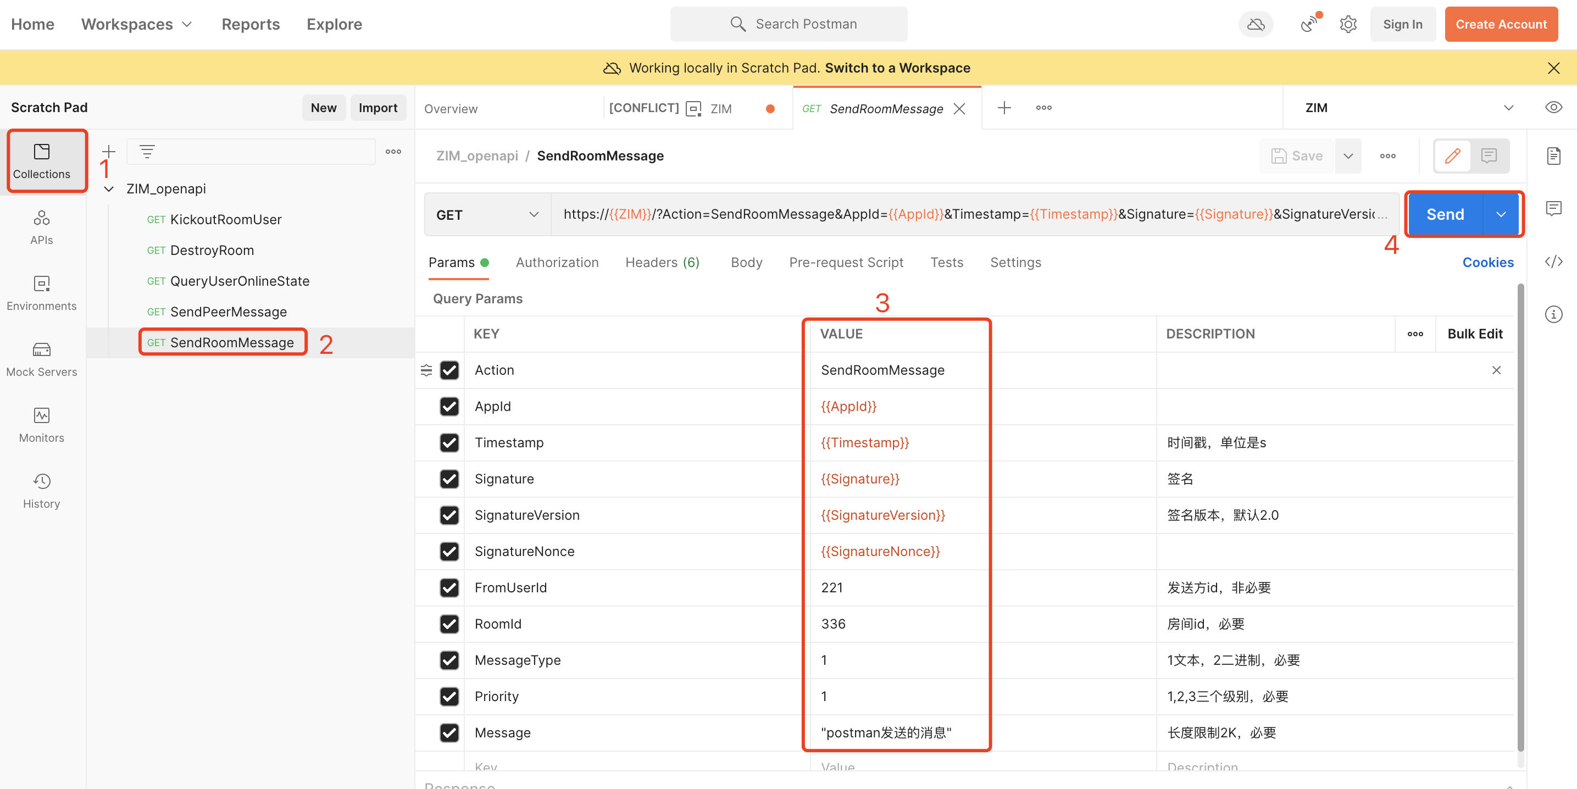Open the Documentation icon in right sidebar
Image resolution: width=1577 pixels, height=789 pixels.
[1553, 156]
